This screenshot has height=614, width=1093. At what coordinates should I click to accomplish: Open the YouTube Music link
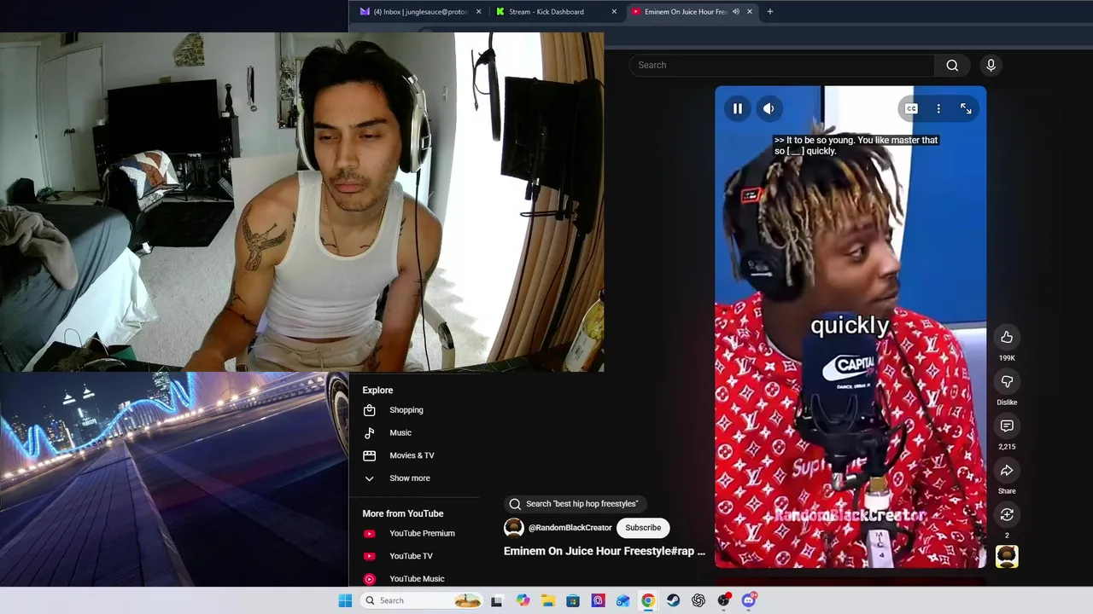click(x=415, y=578)
